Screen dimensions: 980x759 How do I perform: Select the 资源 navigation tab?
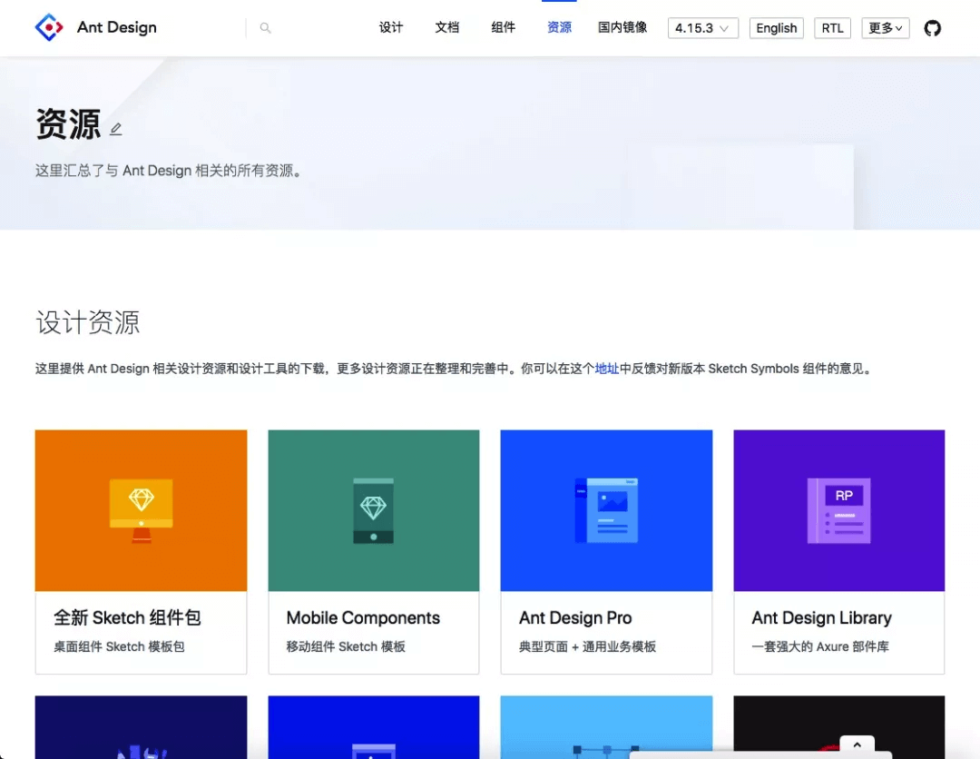(x=559, y=27)
